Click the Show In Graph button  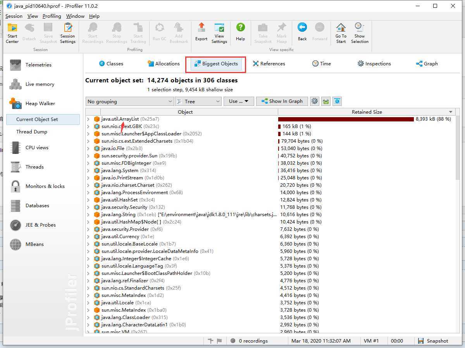[282, 101]
